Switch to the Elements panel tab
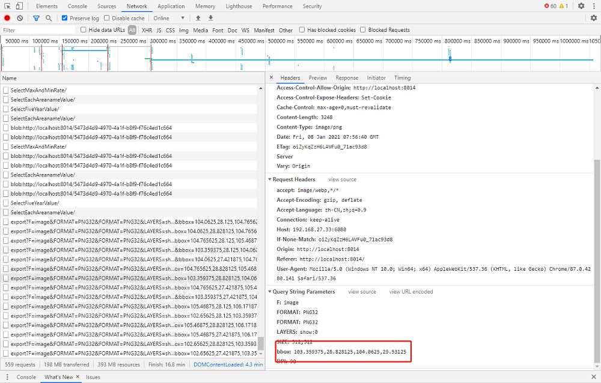The height and width of the screenshot is (383, 601). [47, 6]
